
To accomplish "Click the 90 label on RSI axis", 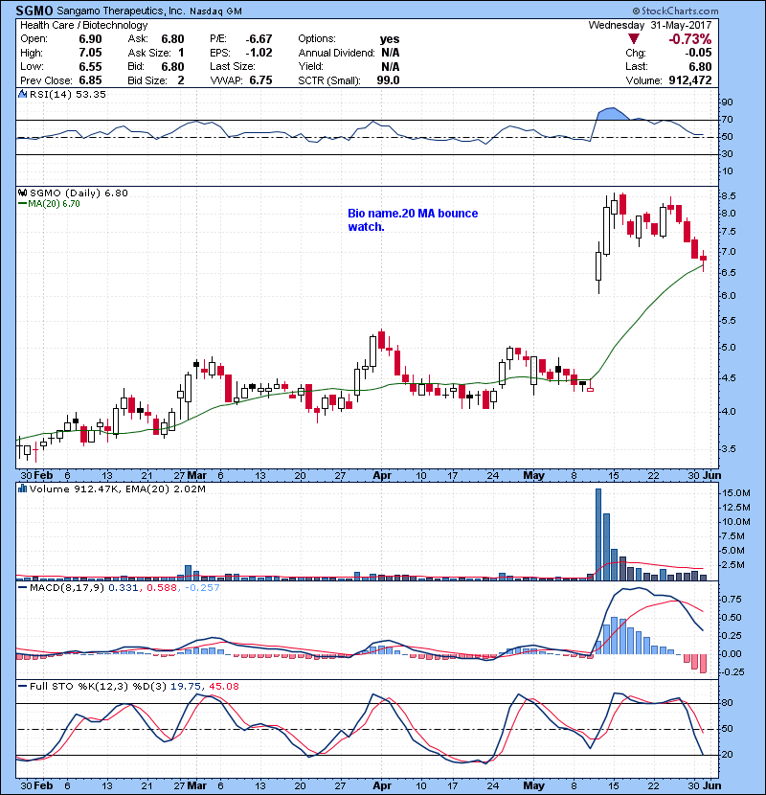I will 727,102.
